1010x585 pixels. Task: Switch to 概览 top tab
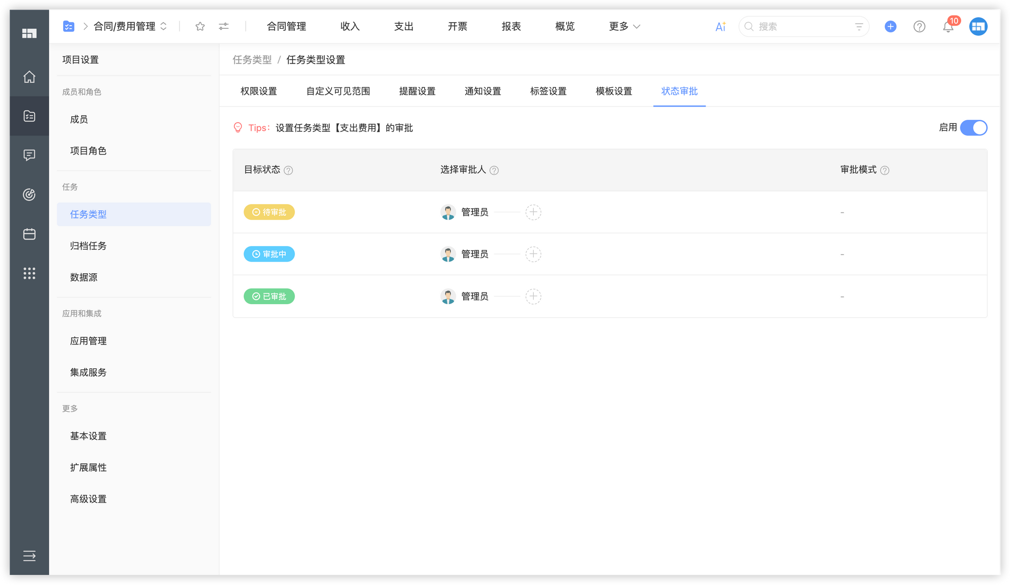[x=565, y=26]
